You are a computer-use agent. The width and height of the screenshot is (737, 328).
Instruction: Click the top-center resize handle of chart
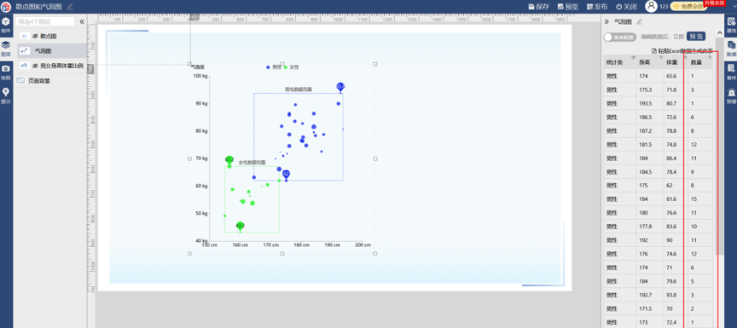tap(282, 63)
